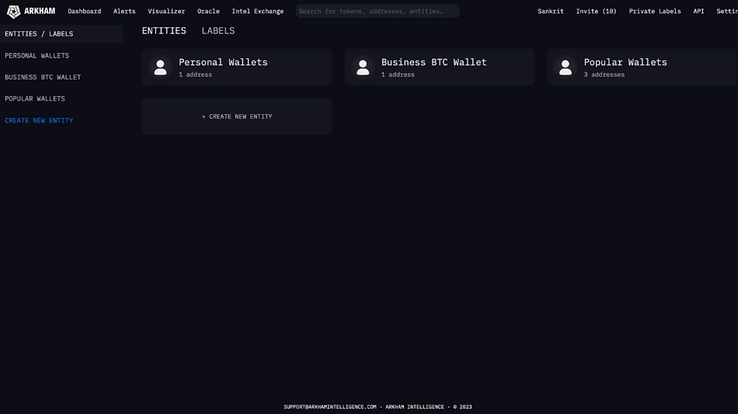Image resolution: width=738 pixels, height=414 pixels.
Task: Open Intel Exchange from the navigation
Action: (257, 12)
